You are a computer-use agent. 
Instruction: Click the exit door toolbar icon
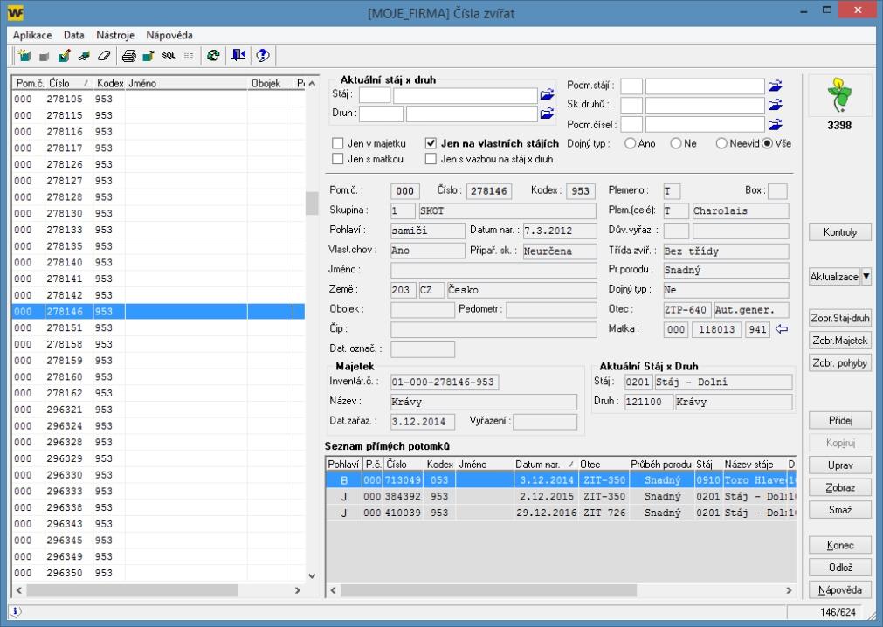pyautogui.click(x=238, y=55)
